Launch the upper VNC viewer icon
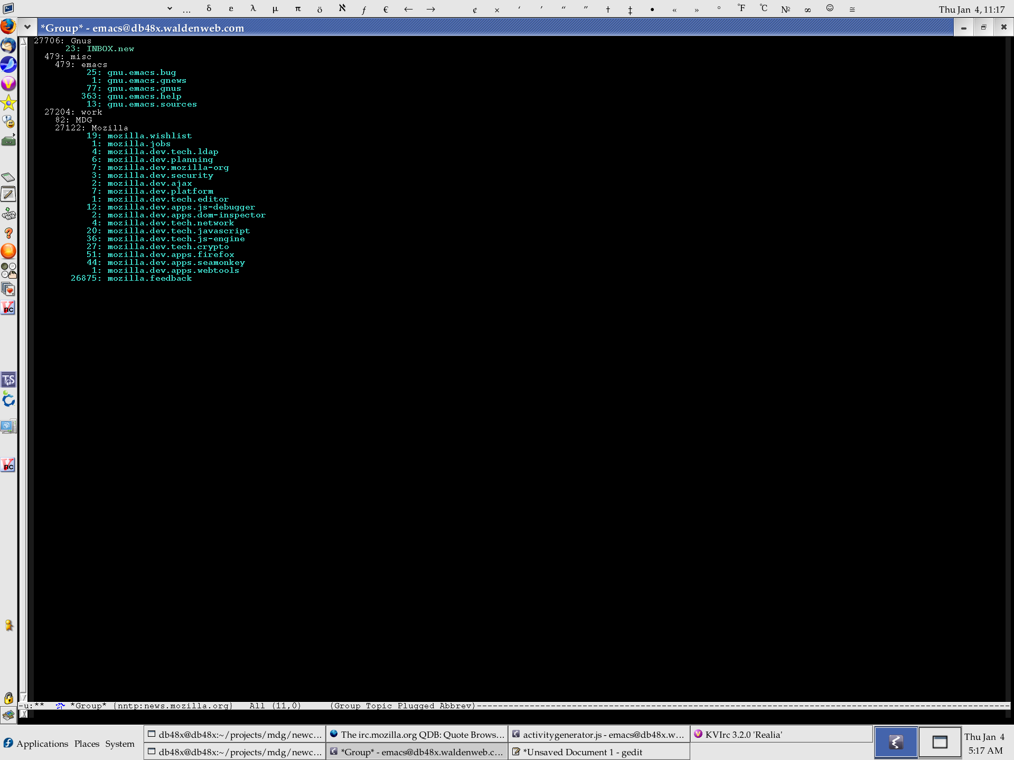 pyautogui.click(x=8, y=308)
